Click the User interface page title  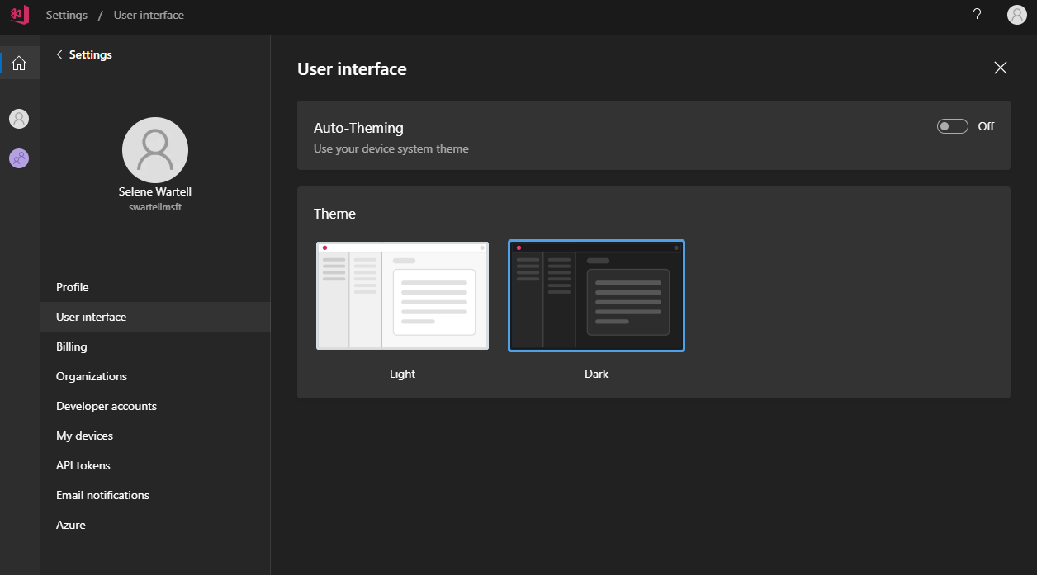(x=352, y=69)
